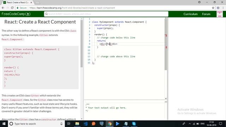Open File Explorer from taskbar
The image size is (226, 127).
[x=77, y=124]
